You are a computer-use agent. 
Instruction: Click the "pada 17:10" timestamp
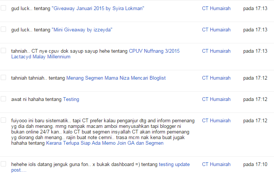tap(255, 165)
